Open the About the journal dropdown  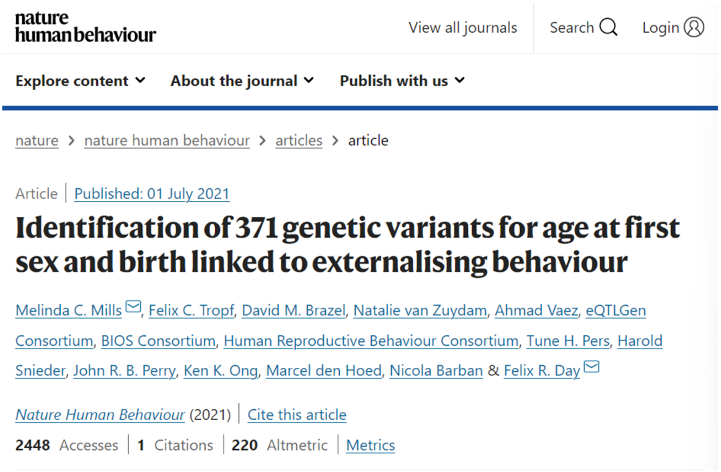(x=242, y=81)
